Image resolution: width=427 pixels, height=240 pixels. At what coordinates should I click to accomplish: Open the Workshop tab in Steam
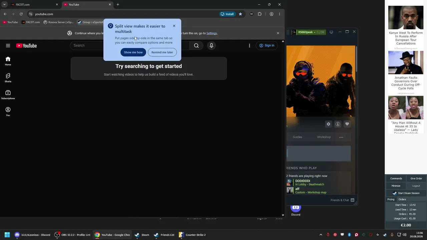[324, 137]
